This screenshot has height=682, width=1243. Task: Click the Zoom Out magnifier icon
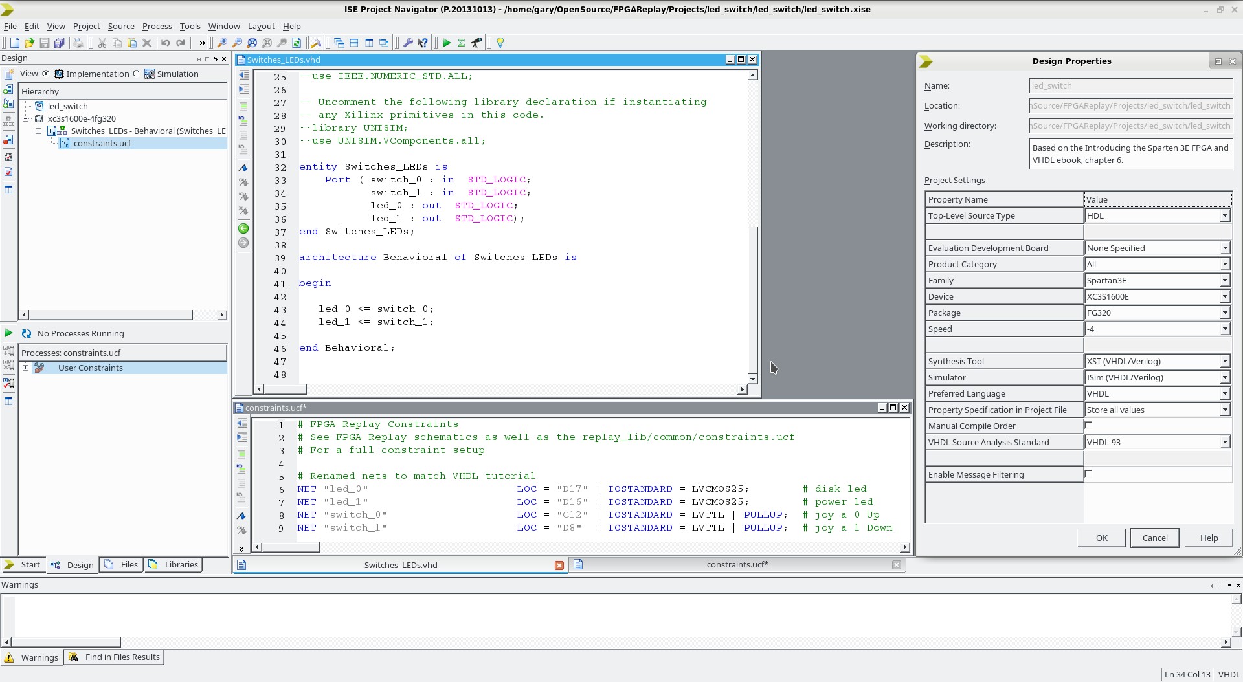[237, 43]
